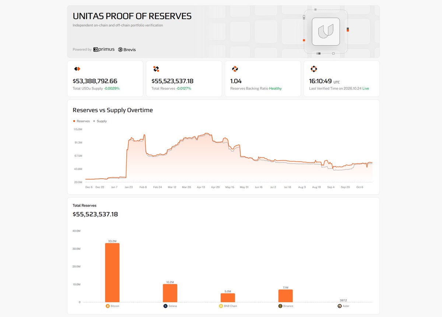Click the Live status label
Screen dimensions: 442x317
tap(366, 89)
